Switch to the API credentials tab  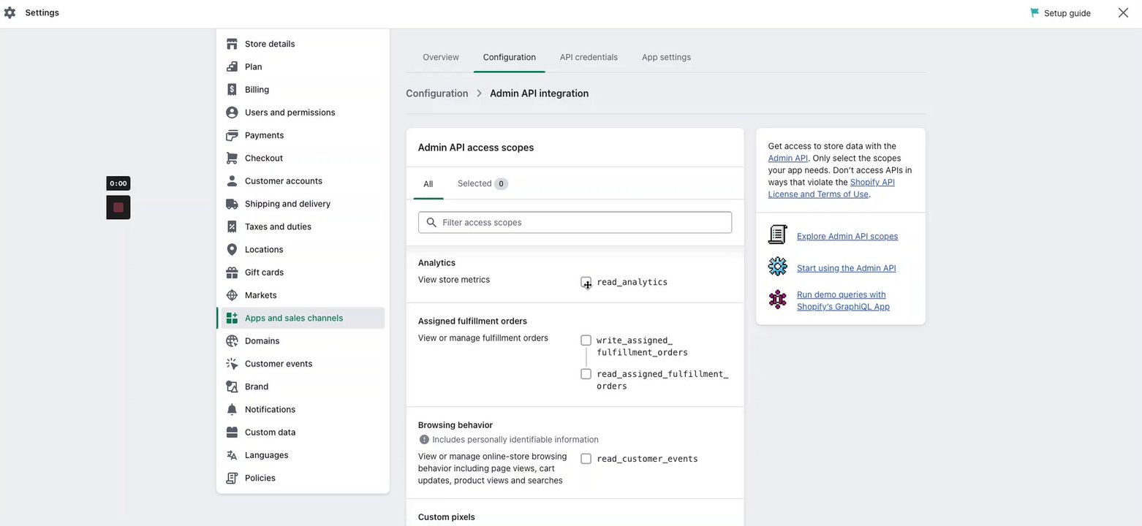click(589, 57)
